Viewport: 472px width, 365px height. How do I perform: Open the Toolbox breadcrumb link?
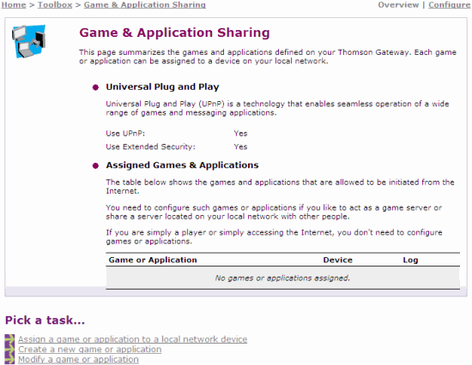[55, 5]
